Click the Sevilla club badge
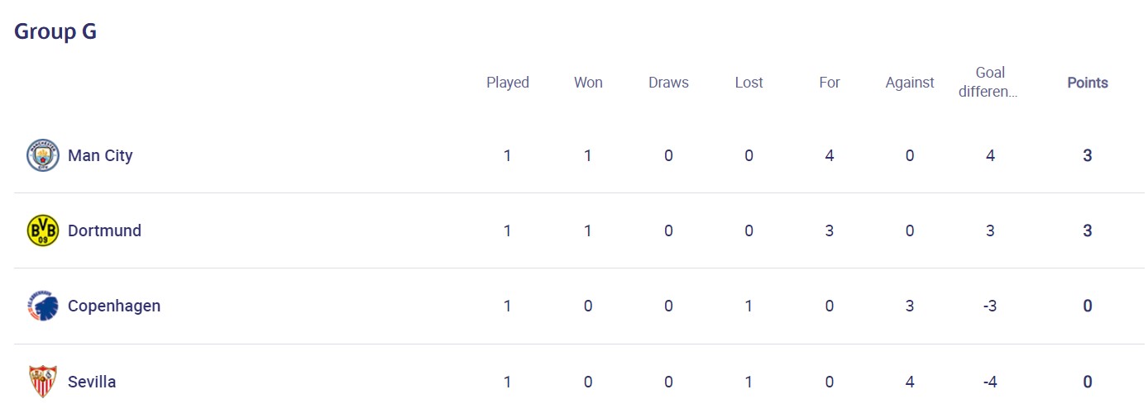The image size is (1148, 418). (x=42, y=382)
